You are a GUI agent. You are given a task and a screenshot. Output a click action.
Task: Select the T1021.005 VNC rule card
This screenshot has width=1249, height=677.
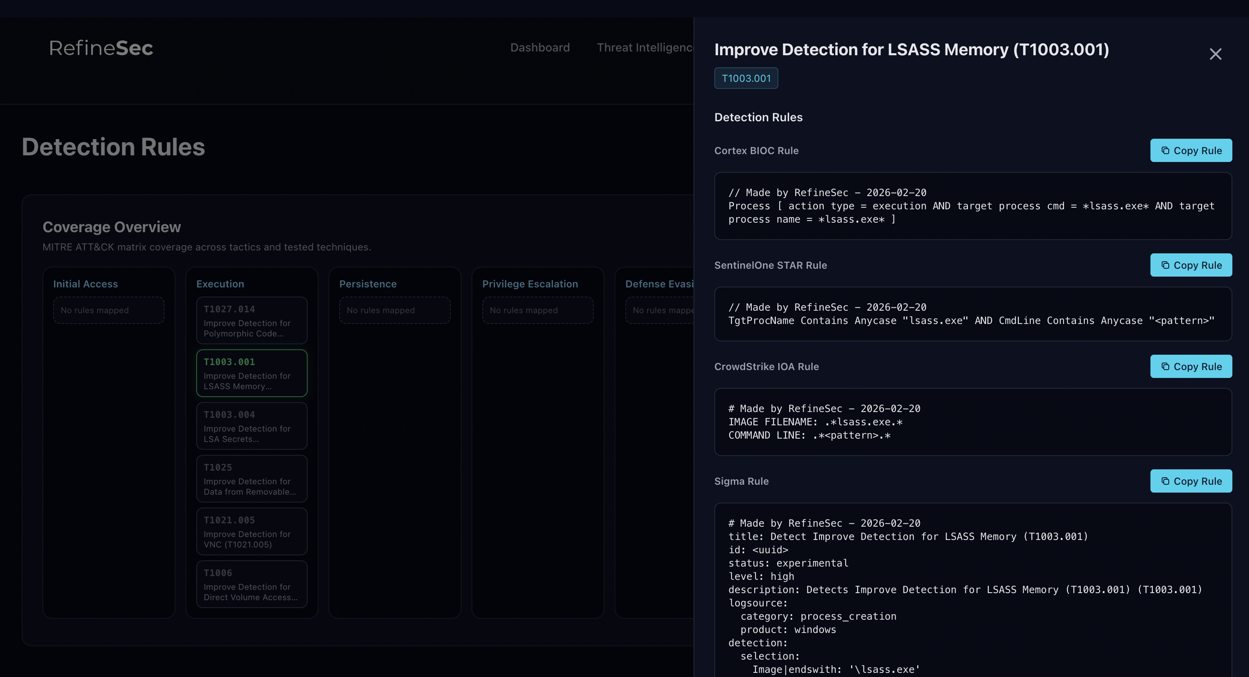(252, 532)
